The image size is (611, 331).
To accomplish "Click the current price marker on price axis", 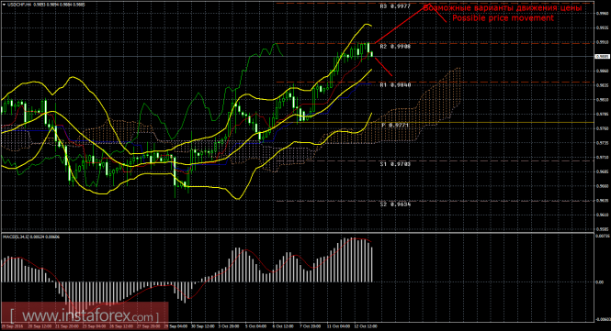I will click(602, 57).
